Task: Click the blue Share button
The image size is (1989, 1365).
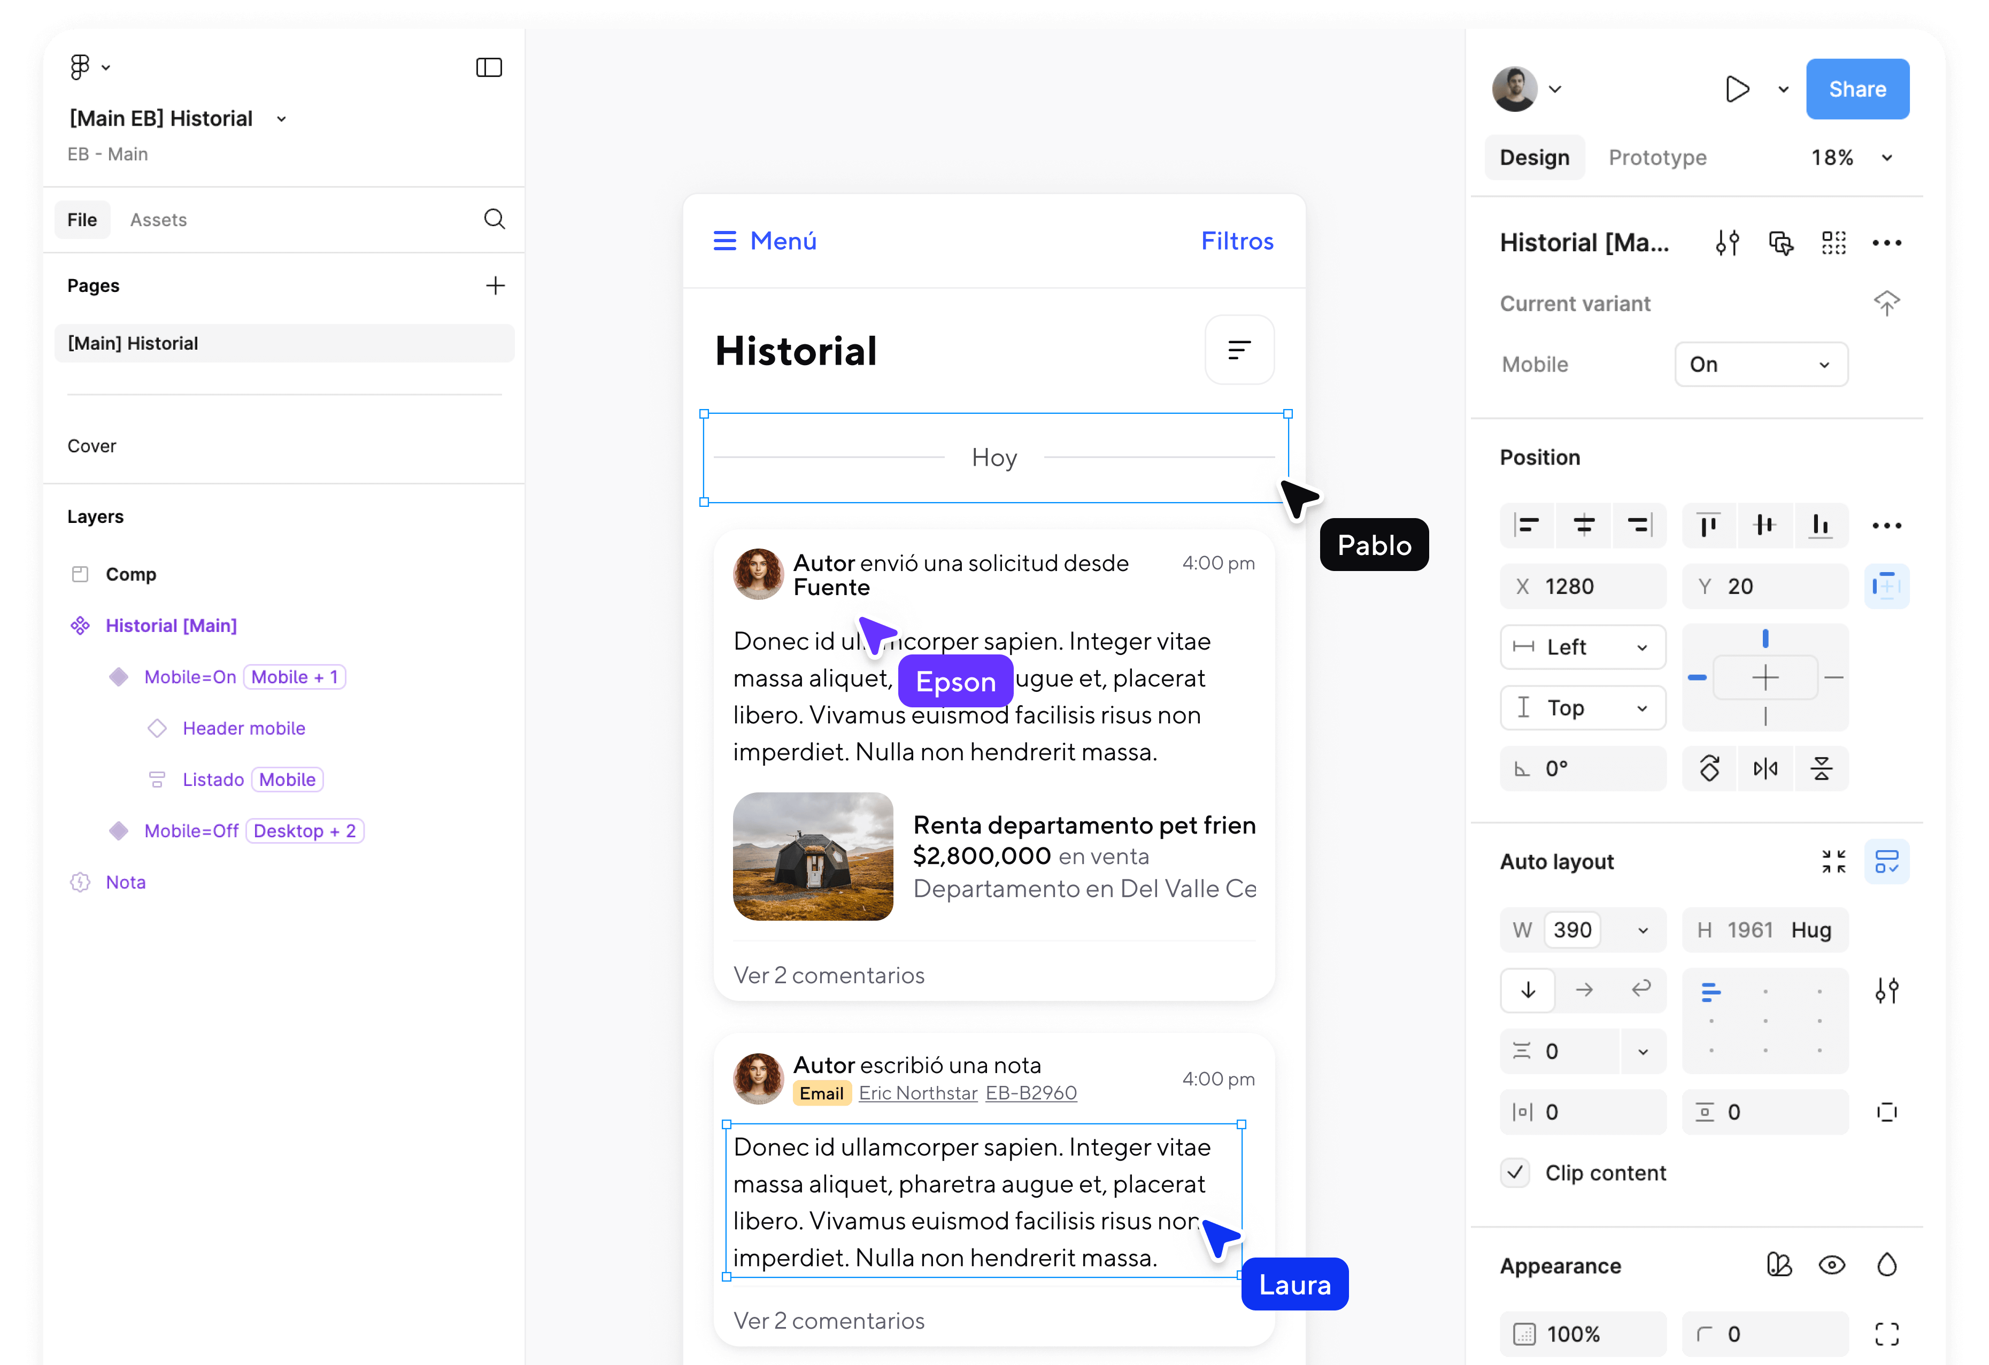Action: pyautogui.click(x=1857, y=89)
